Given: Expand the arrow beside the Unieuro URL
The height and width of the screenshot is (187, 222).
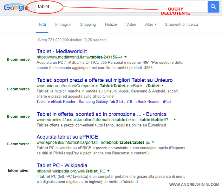Looking at the screenshot, I should [162, 86].
